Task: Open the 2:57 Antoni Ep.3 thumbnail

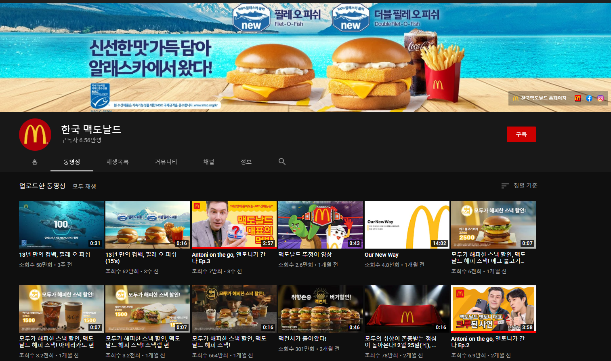Action: pyautogui.click(x=234, y=224)
